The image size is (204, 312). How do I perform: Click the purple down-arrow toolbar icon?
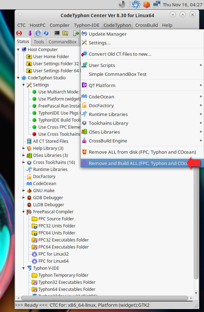pyautogui.click(x=30, y=33)
